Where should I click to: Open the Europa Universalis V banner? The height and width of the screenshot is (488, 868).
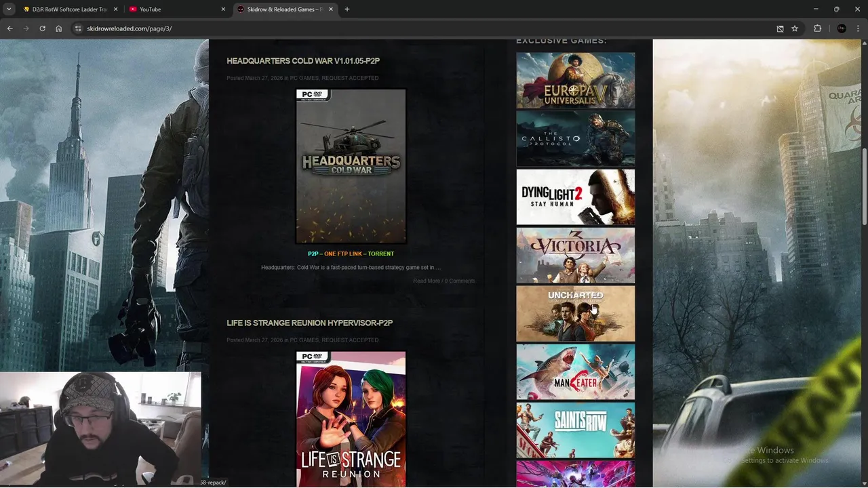click(x=576, y=80)
